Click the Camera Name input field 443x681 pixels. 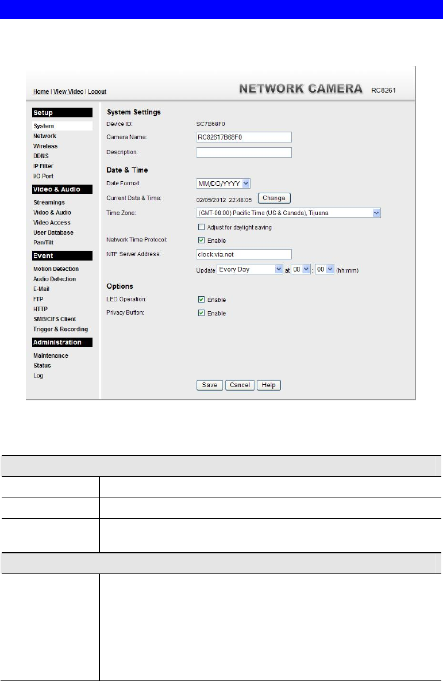pos(244,137)
